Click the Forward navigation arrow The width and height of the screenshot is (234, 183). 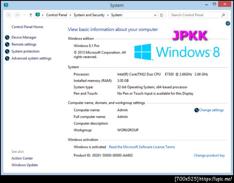[17, 15]
